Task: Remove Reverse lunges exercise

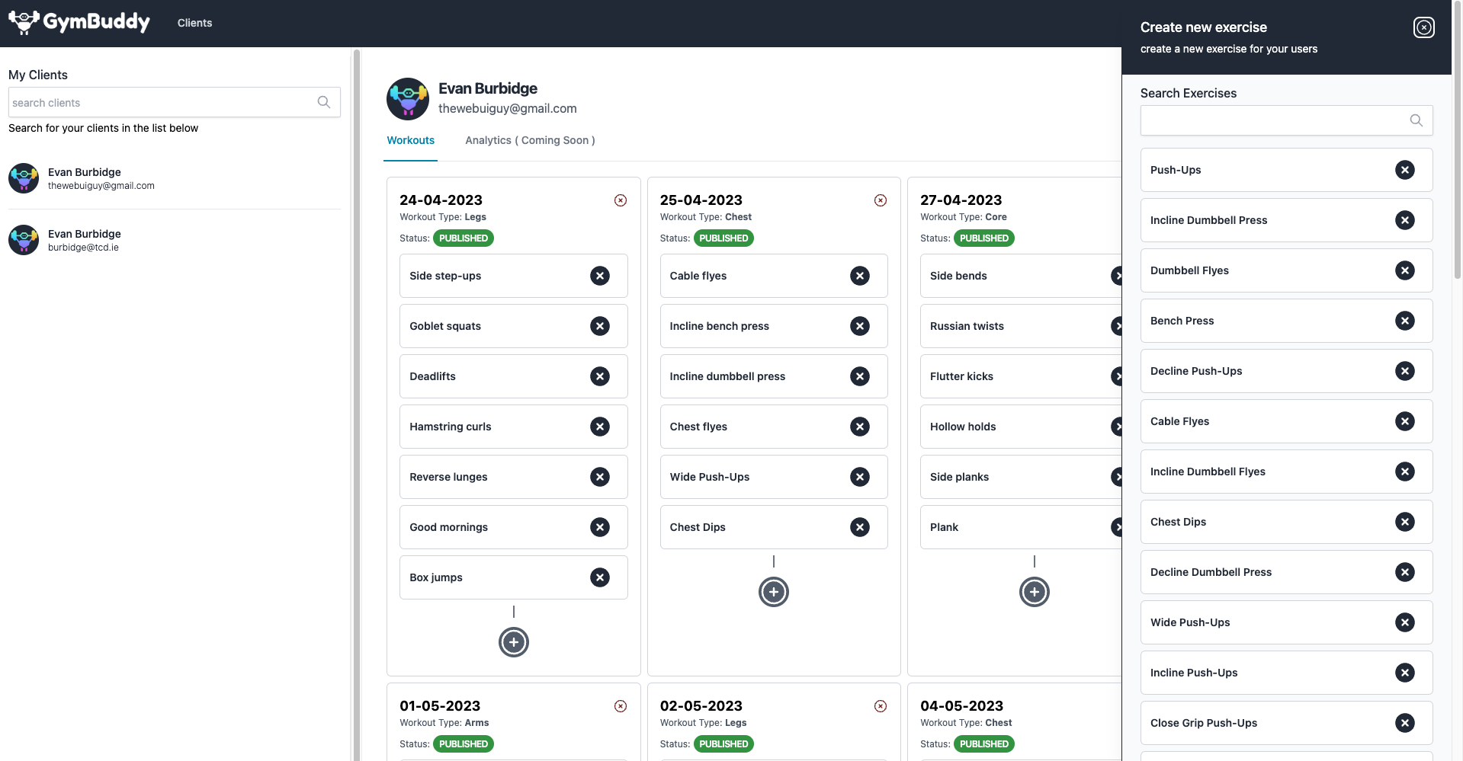Action: (x=600, y=477)
